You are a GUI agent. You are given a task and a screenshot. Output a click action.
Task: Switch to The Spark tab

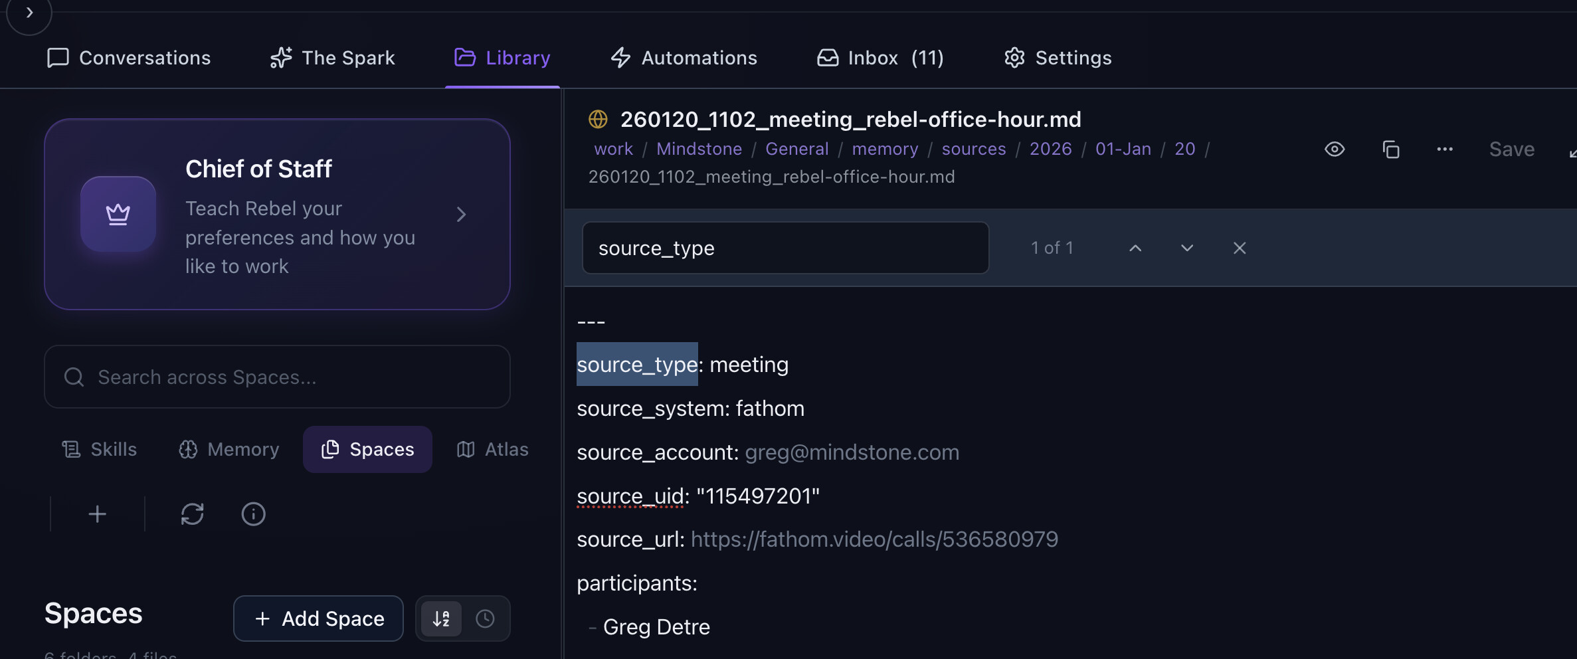[332, 58]
